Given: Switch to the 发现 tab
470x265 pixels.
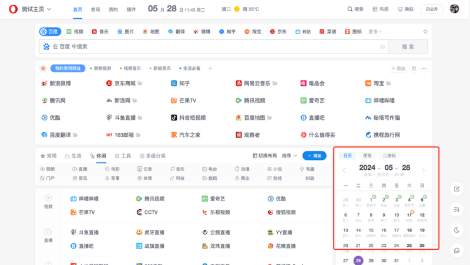Looking at the screenshot, I should click(95, 9).
